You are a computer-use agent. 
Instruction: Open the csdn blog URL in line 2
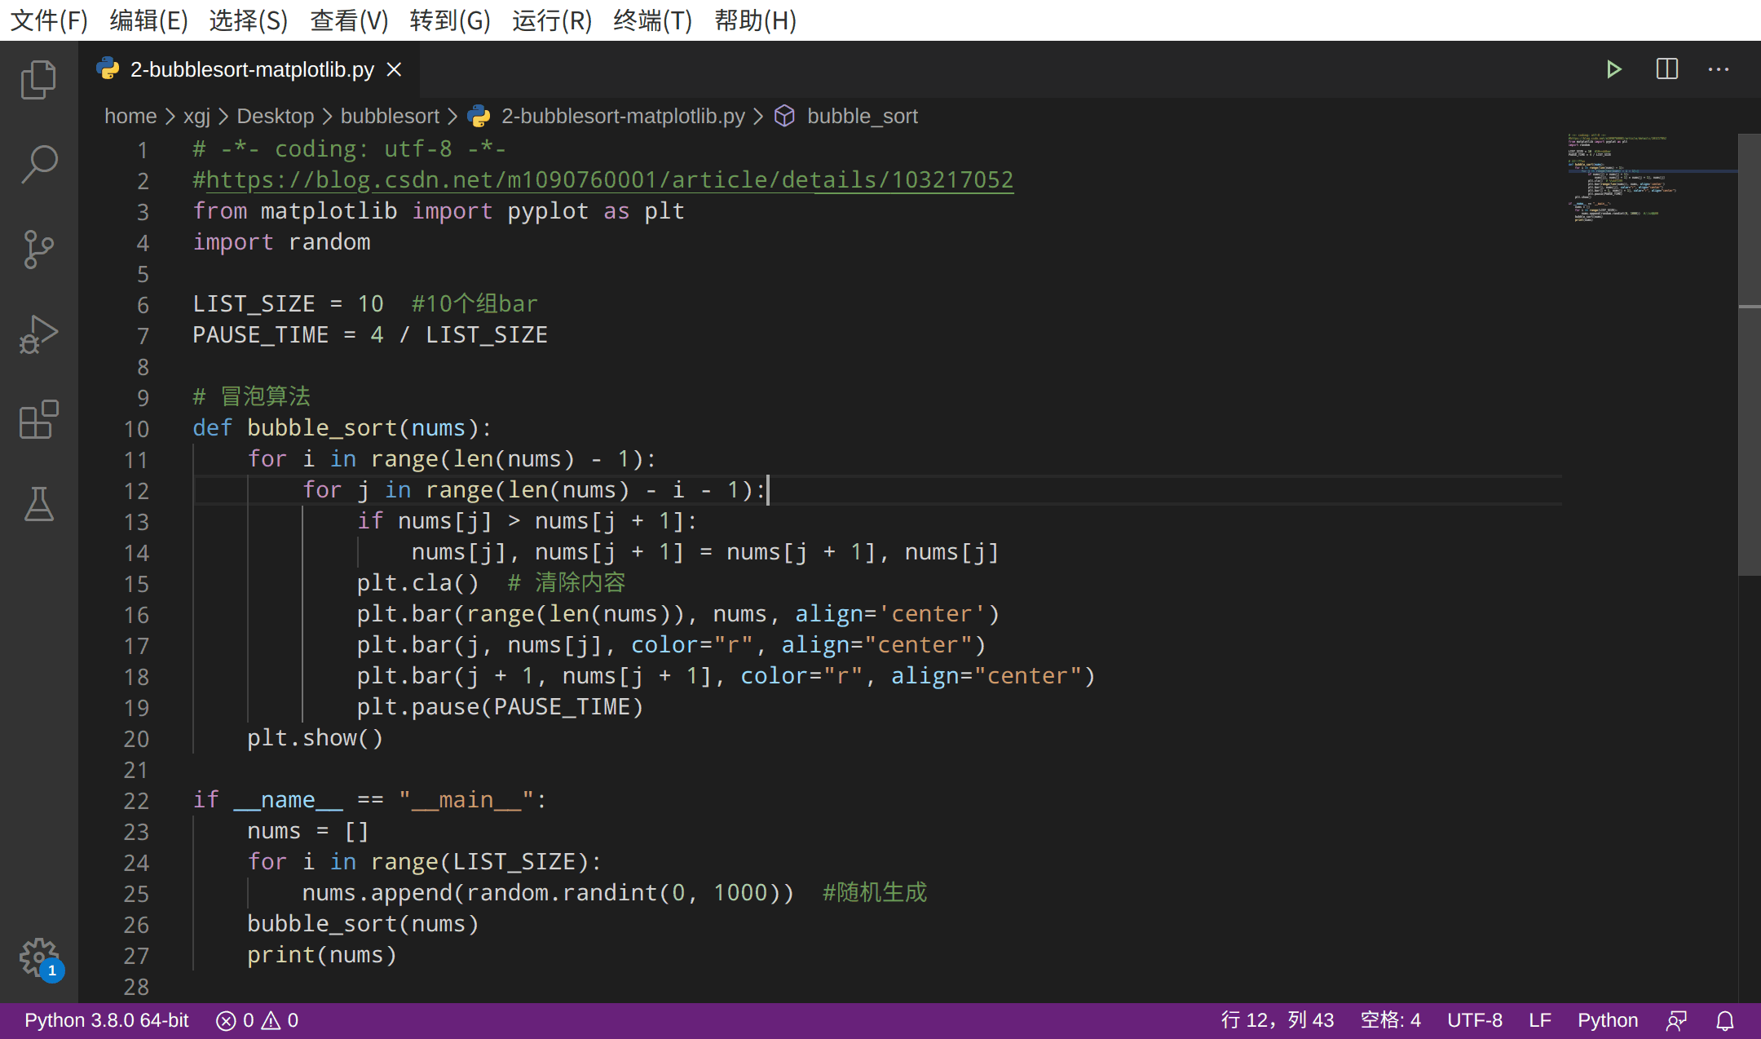[x=608, y=179]
